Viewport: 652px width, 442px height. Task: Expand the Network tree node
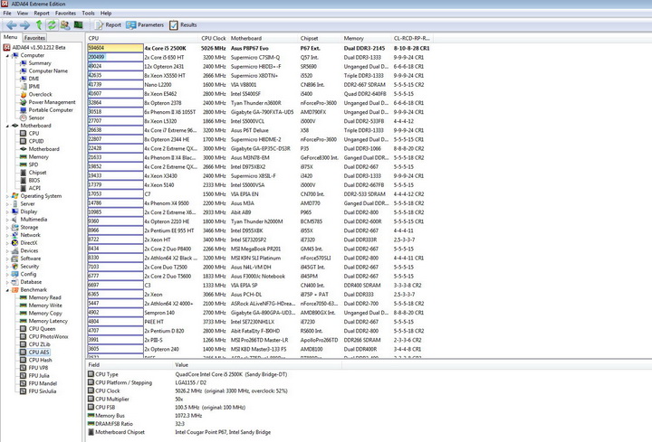click(x=7, y=235)
